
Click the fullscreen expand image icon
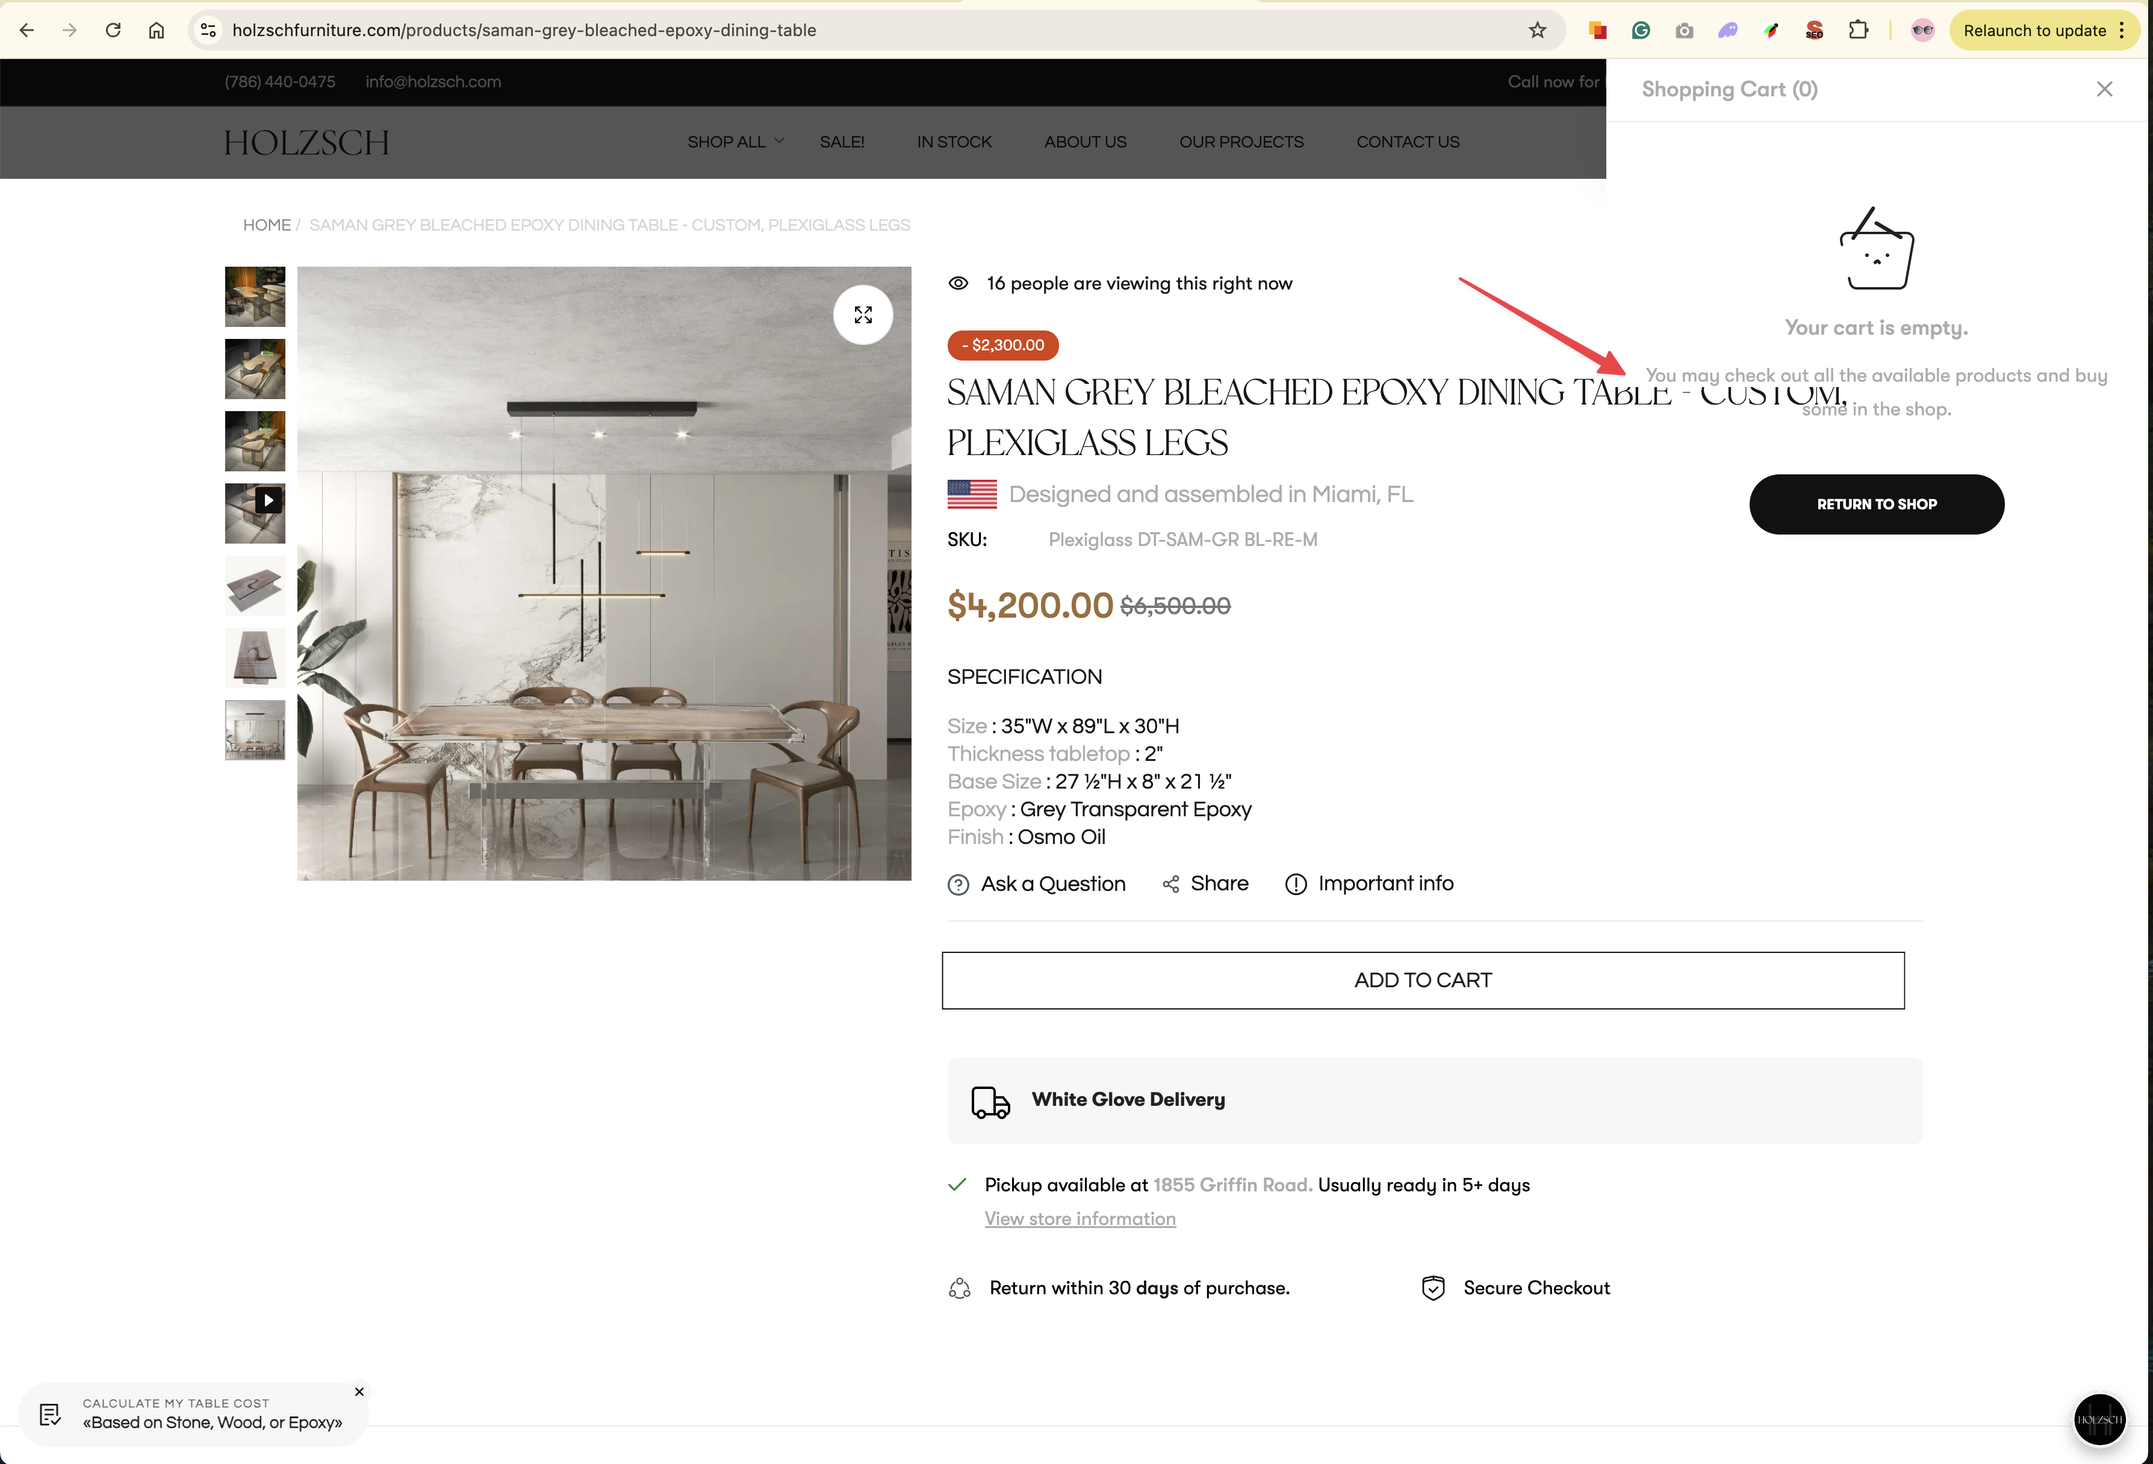click(x=863, y=315)
